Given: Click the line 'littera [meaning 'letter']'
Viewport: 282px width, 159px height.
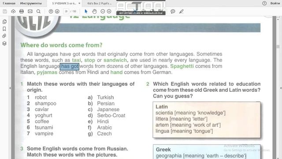Looking at the screenshot, I should pos(182,119).
